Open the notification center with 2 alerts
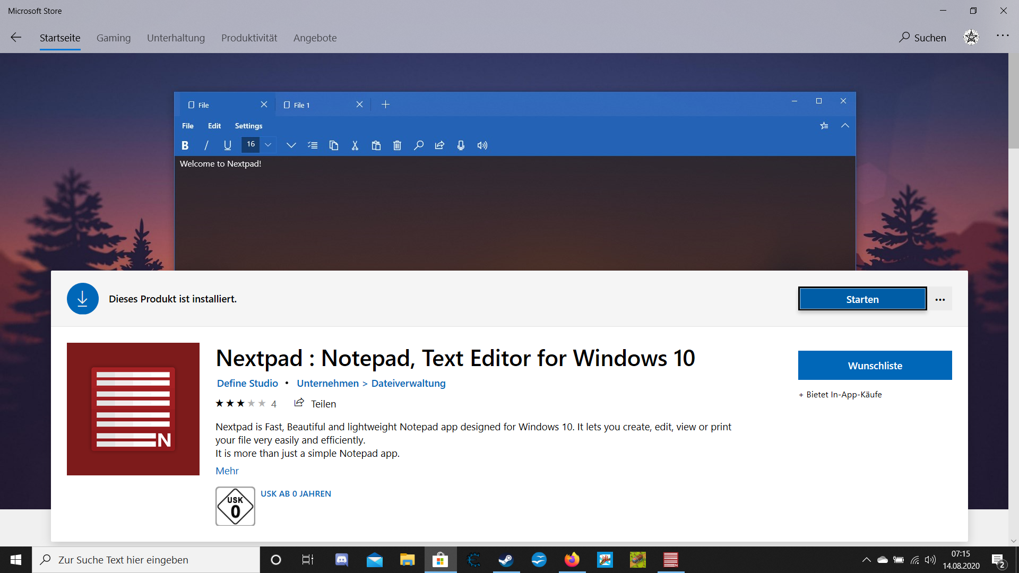The height and width of the screenshot is (573, 1019). (998, 560)
